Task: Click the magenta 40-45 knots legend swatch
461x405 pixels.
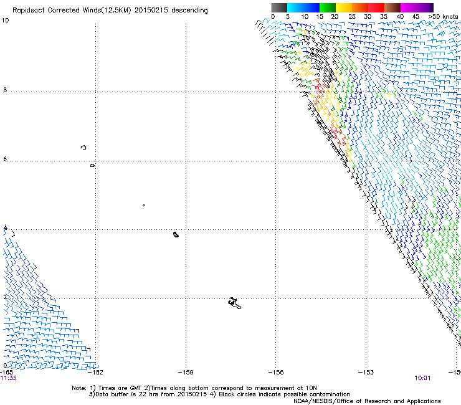Action: (409, 7)
